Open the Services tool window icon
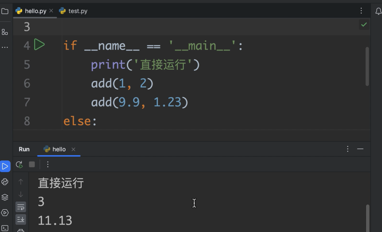The image size is (382, 232). (x=5, y=213)
